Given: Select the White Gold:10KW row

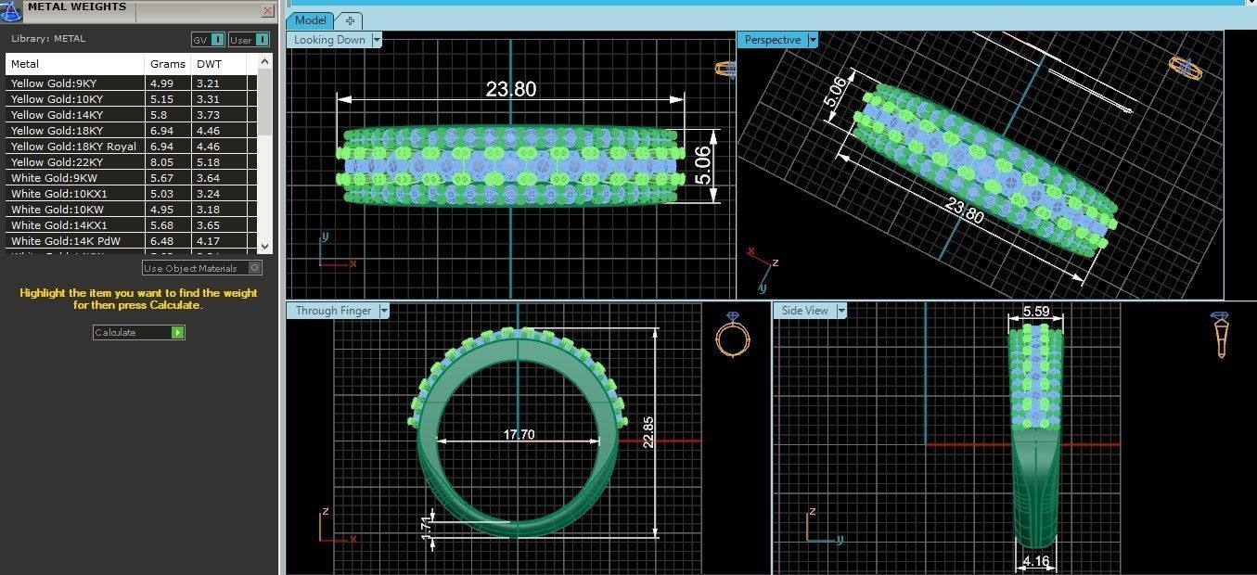Looking at the screenshot, I should [x=131, y=210].
